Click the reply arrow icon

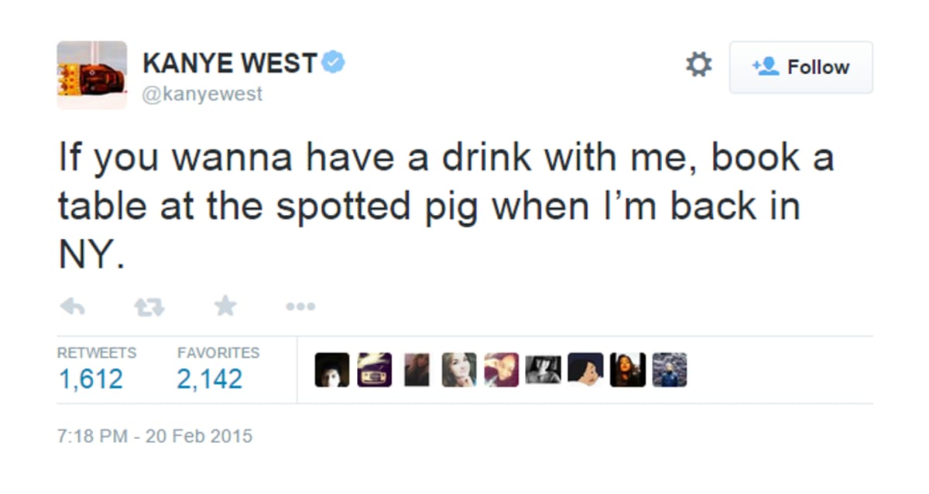[x=72, y=307]
